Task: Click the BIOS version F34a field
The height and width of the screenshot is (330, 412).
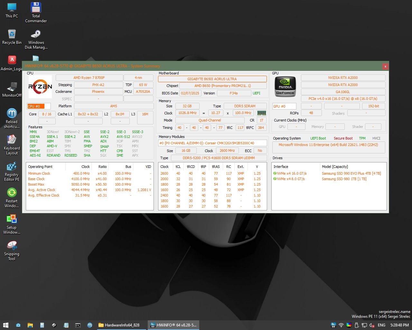Action: click(234, 93)
